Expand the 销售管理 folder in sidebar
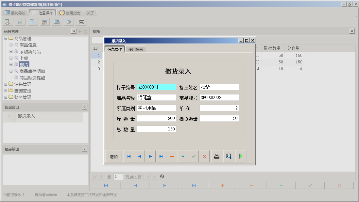The width and height of the screenshot is (359, 202). pyautogui.click(x=5, y=84)
